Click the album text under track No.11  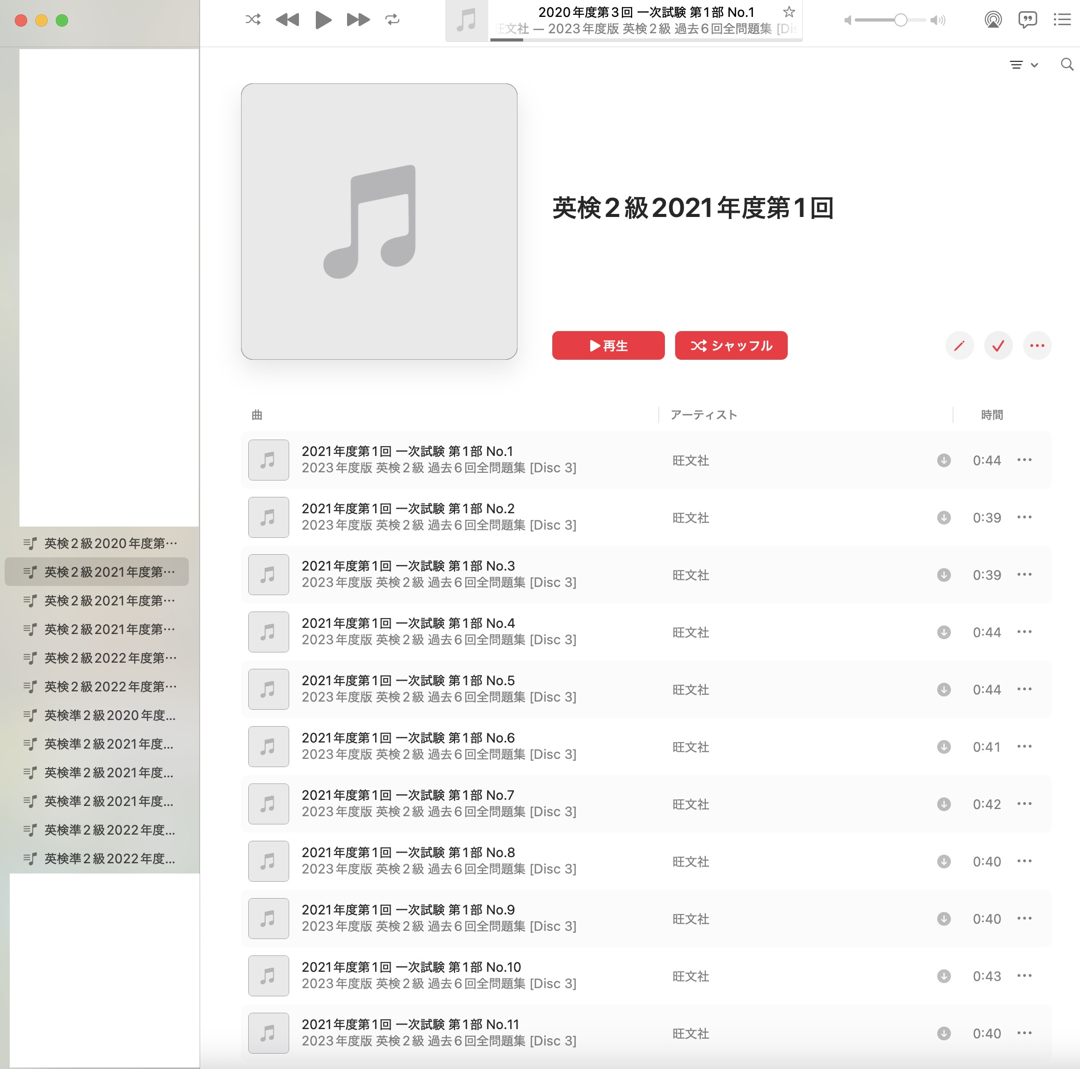[439, 1041]
